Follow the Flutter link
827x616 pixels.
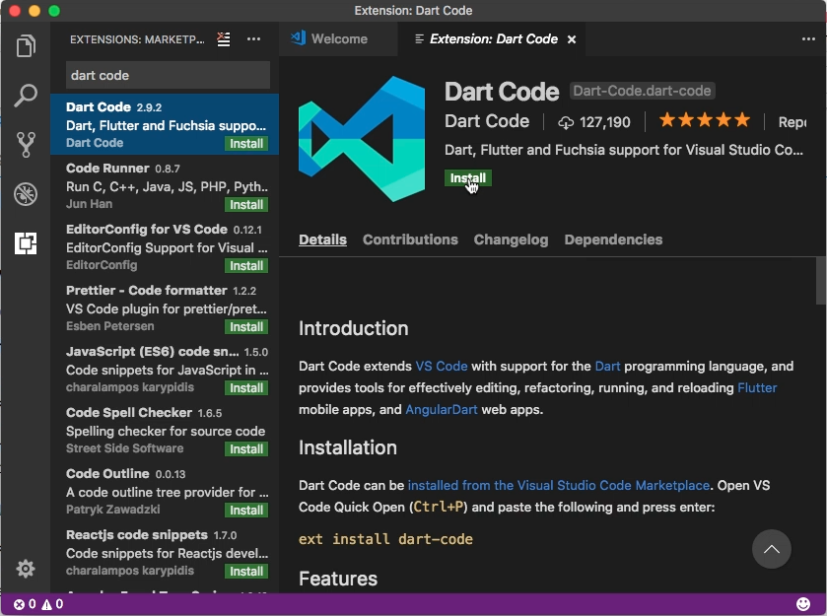click(757, 387)
